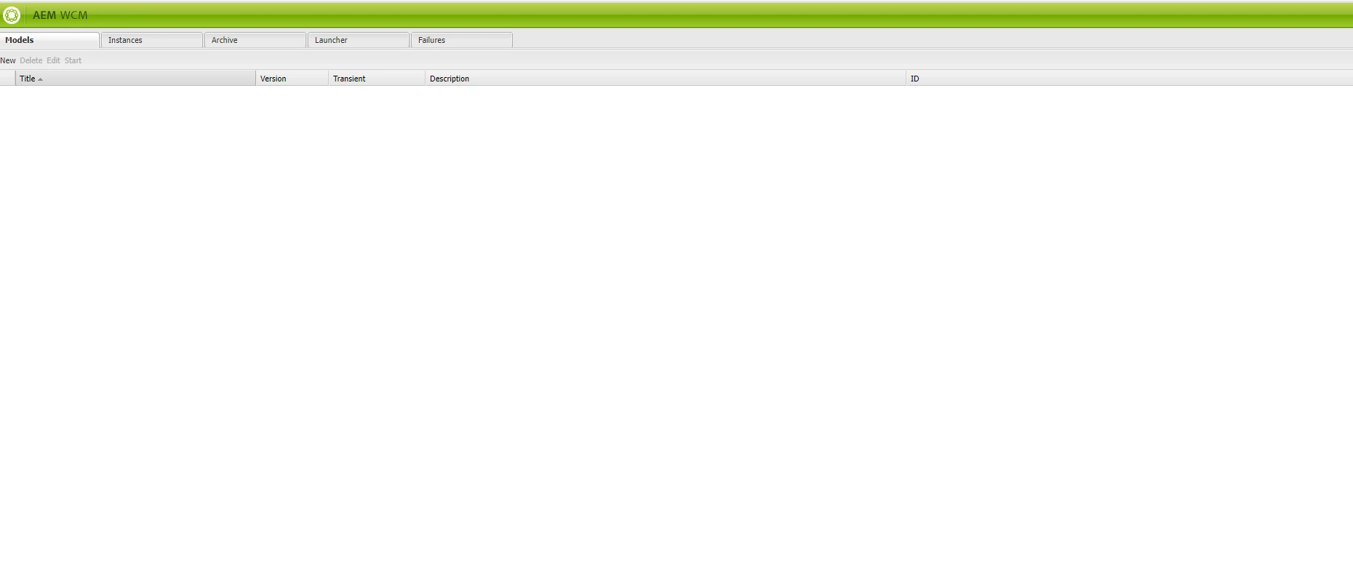Sort by the ID column header

(x=1129, y=79)
